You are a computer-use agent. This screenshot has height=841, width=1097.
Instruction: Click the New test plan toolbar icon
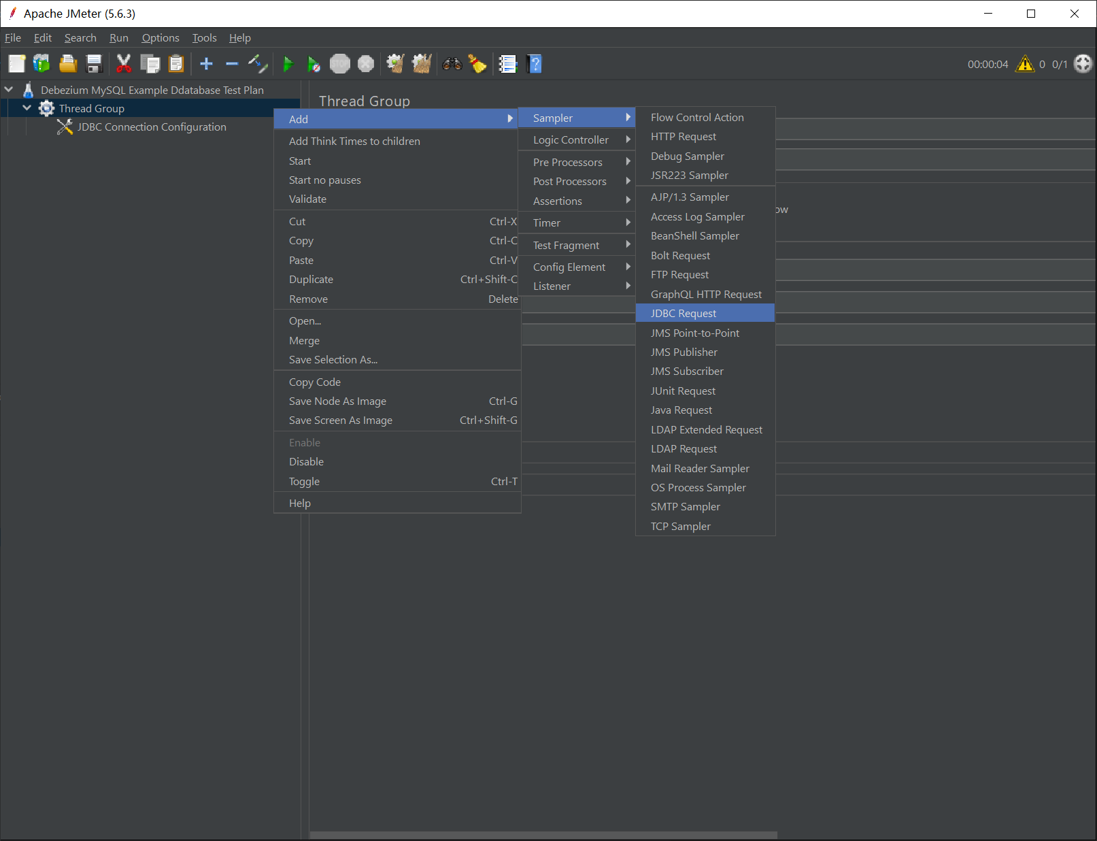16,64
